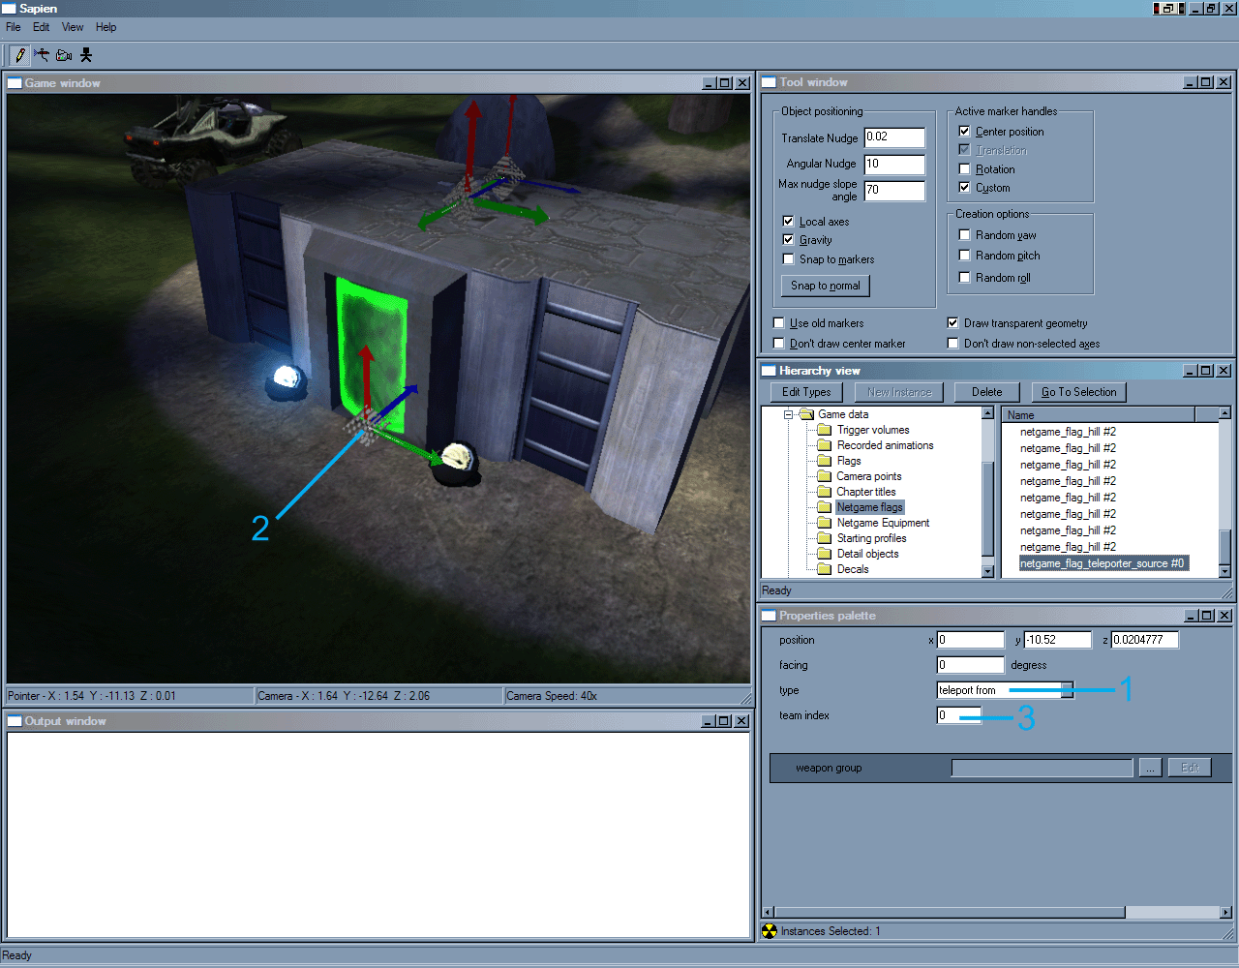Image resolution: width=1239 pixels, height=968 pixels.
Task: Click the Game data folder icon
Action: pos(806,414)
